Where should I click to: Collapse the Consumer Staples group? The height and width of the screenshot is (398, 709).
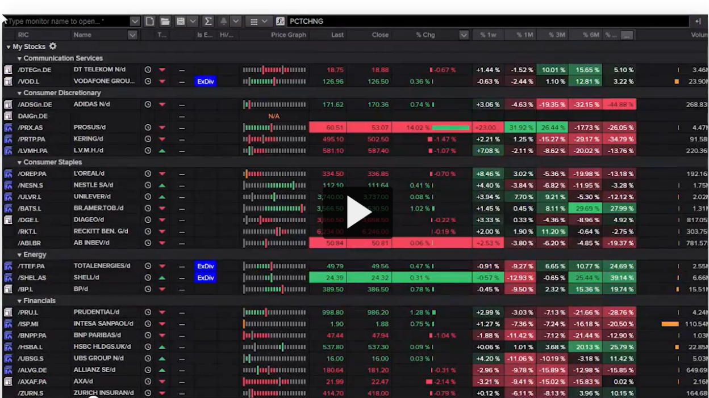click(x=20, y=163)
